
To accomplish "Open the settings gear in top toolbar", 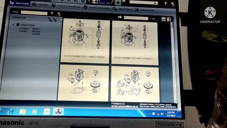I will tap(83, 1).
